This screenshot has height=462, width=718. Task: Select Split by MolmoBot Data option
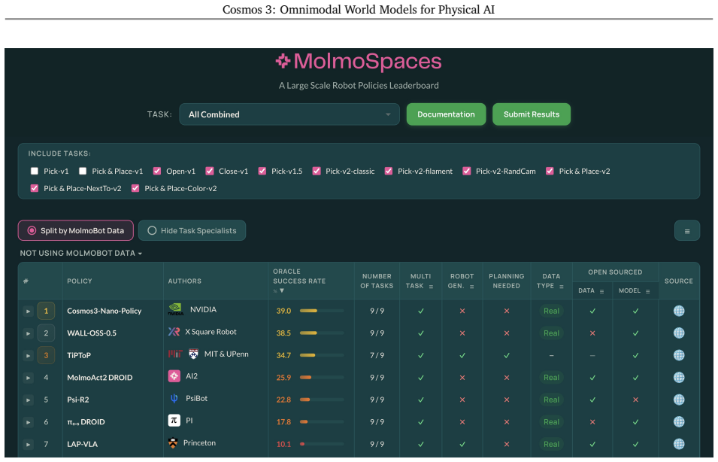tap(75, 230)
